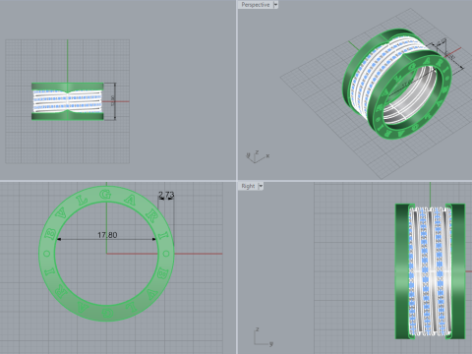Select the 17.80 diameter dimension text
The width and height of the screenshot is (472, 354).
(107, 235)
